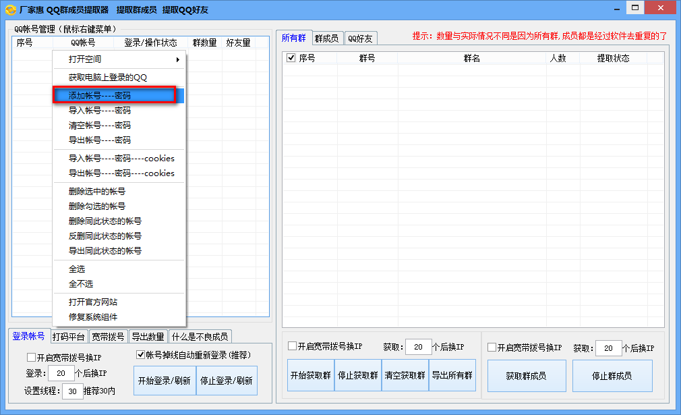Image resolution: width=681 pixels, height=415 pixels.
Task: Expand the 打开空间 submenu arrow
Action: tap(177, 59)
